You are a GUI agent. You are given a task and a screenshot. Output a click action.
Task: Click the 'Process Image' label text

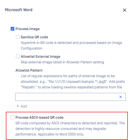27,29
